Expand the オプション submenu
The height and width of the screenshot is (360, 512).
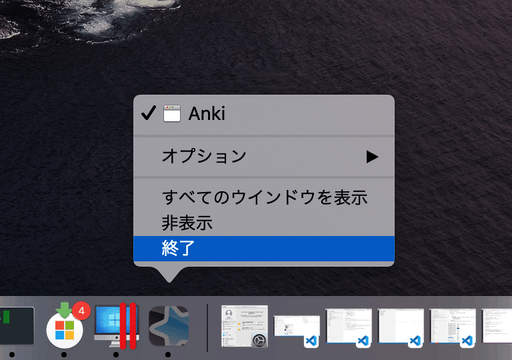pos(264,156)
